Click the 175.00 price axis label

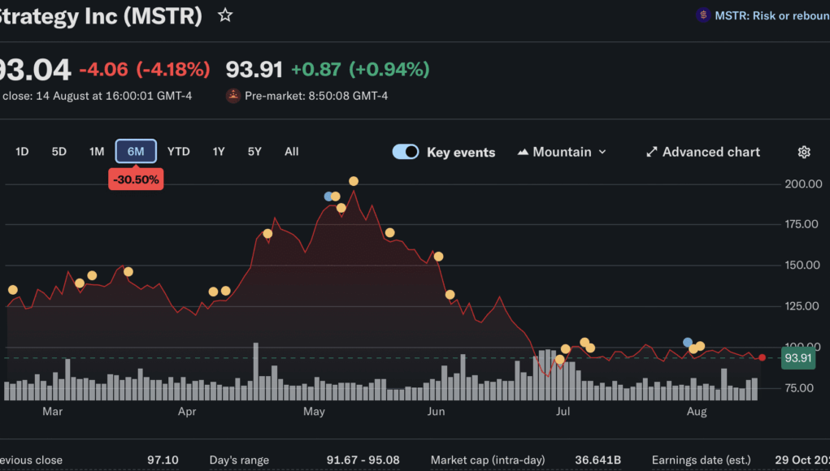(802, 224)
